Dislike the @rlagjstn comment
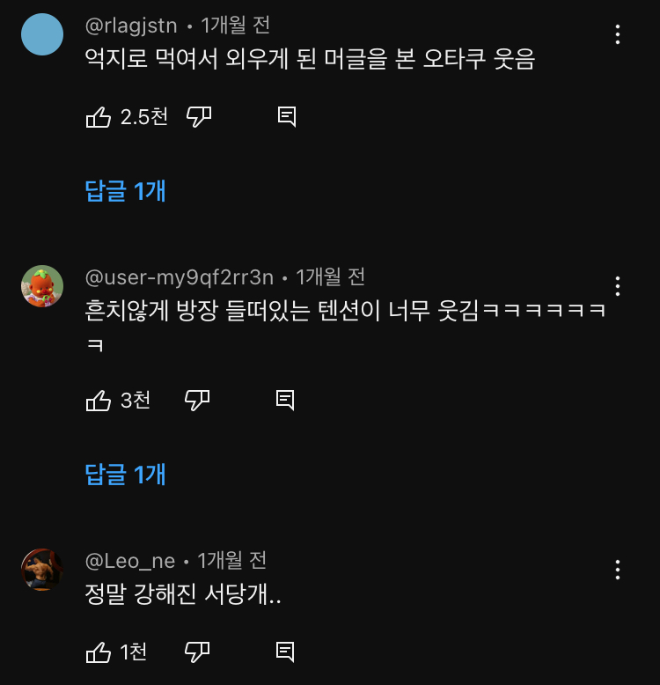 200,117
